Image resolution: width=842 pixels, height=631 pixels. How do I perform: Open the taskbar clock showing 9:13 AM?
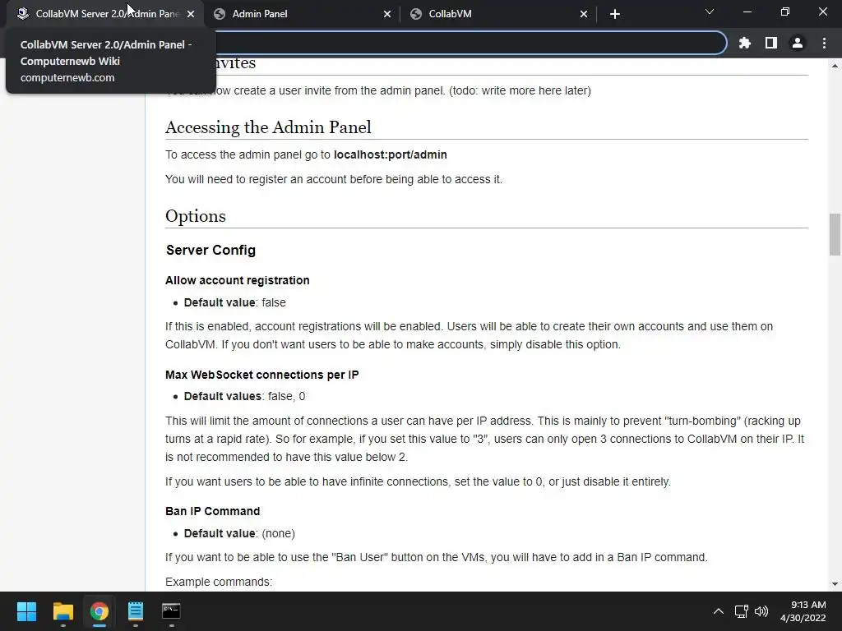[803, 611]
